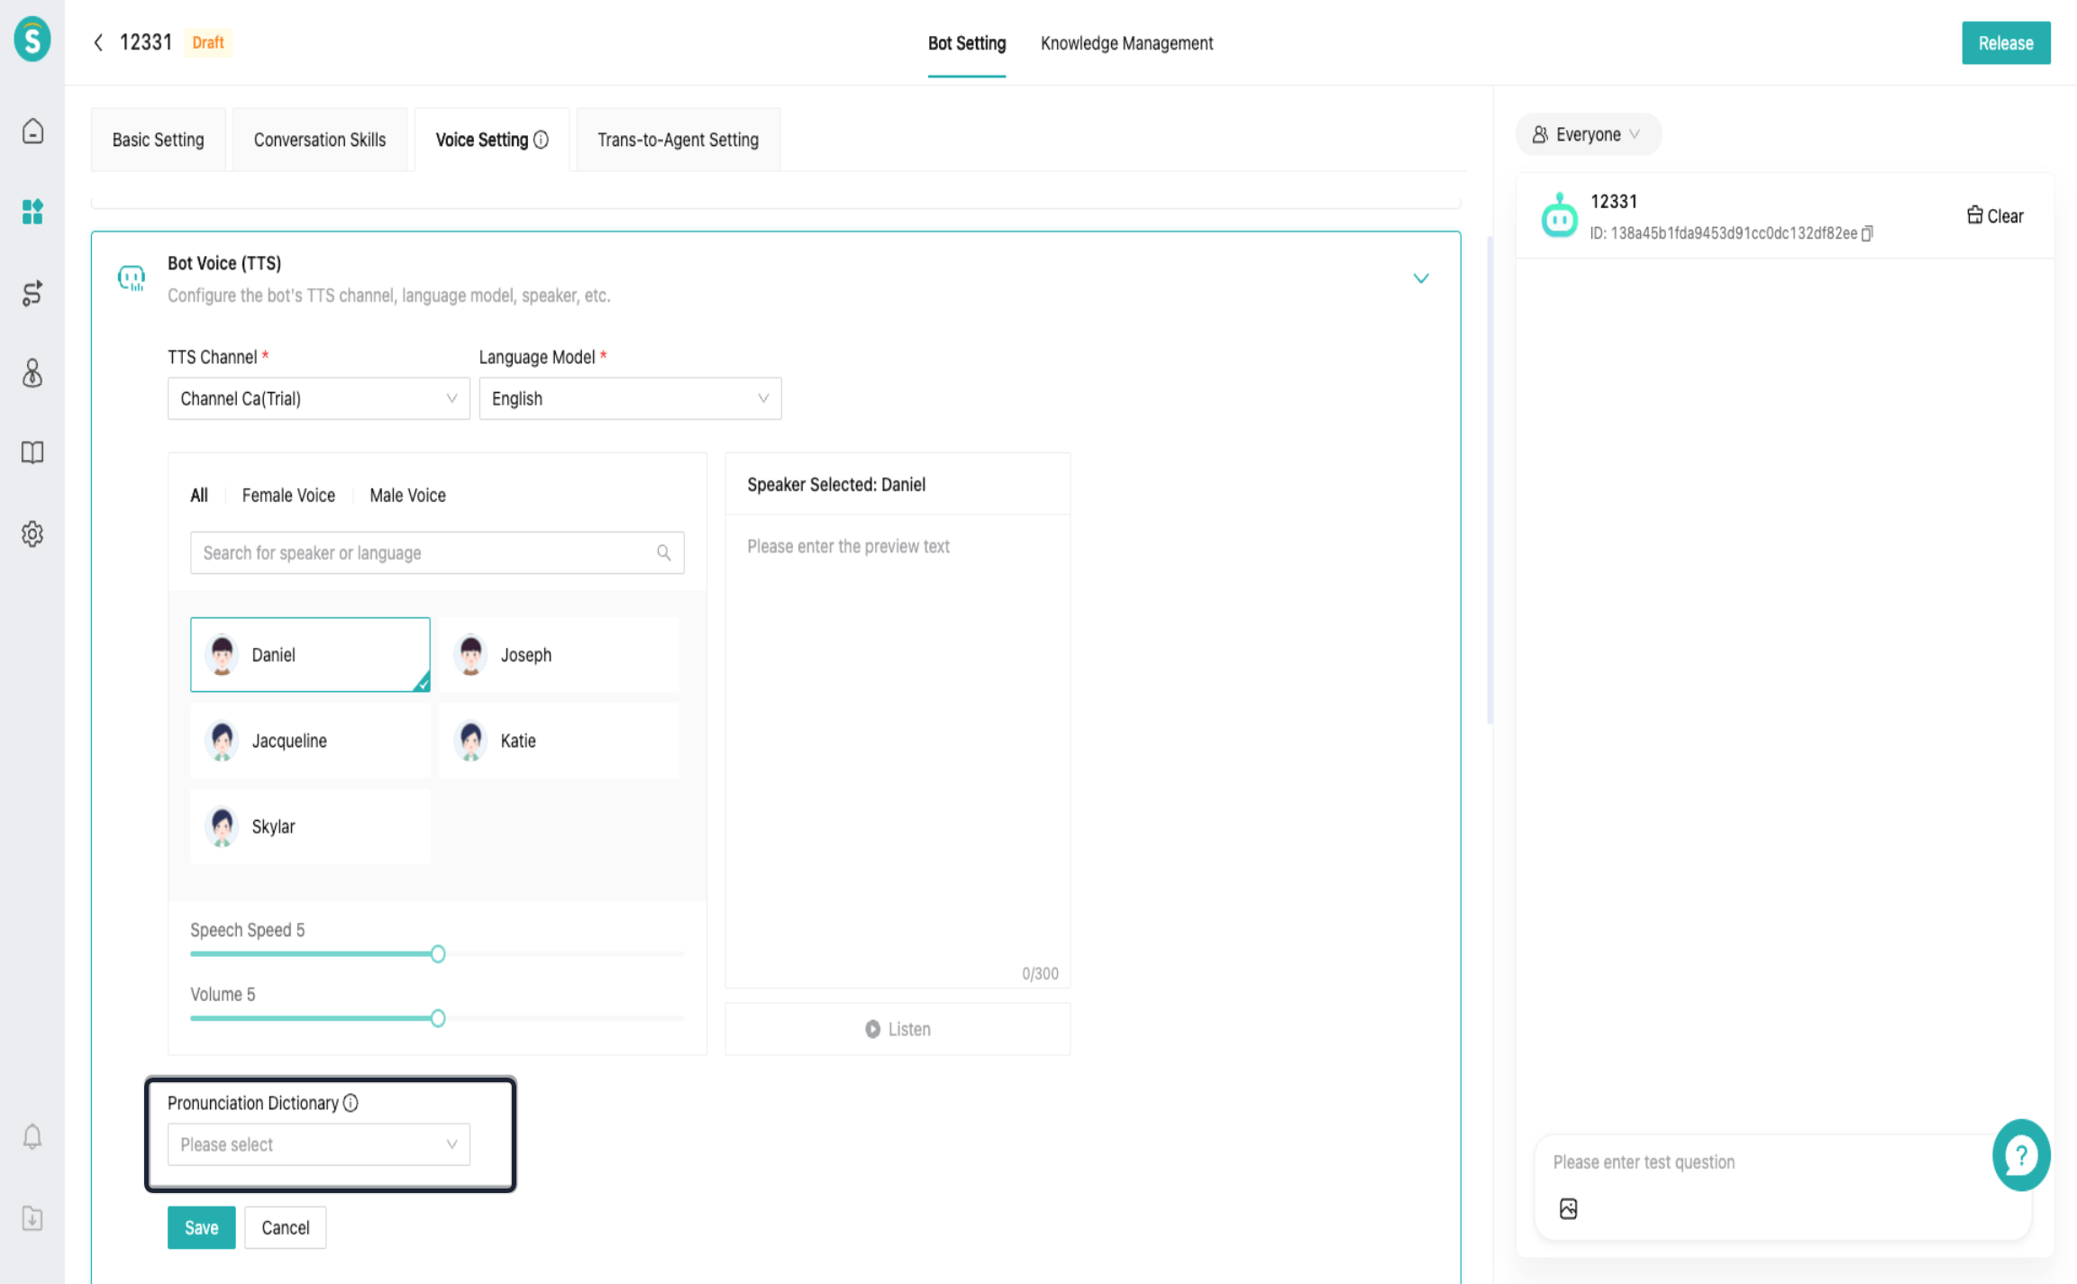This screenshot has height=1284, width=2077.
Task: Copy the bot ID with copy icon
Action: coord(1867,233)
